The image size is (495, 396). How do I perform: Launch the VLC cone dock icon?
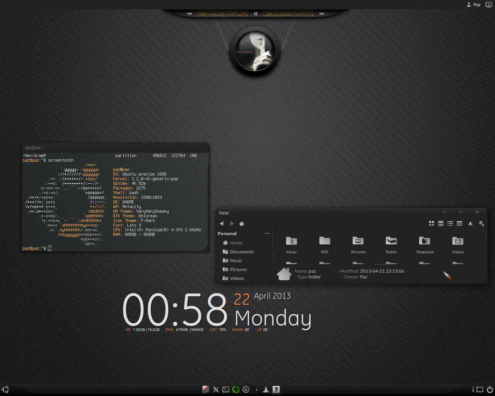(x=266, y=389)
